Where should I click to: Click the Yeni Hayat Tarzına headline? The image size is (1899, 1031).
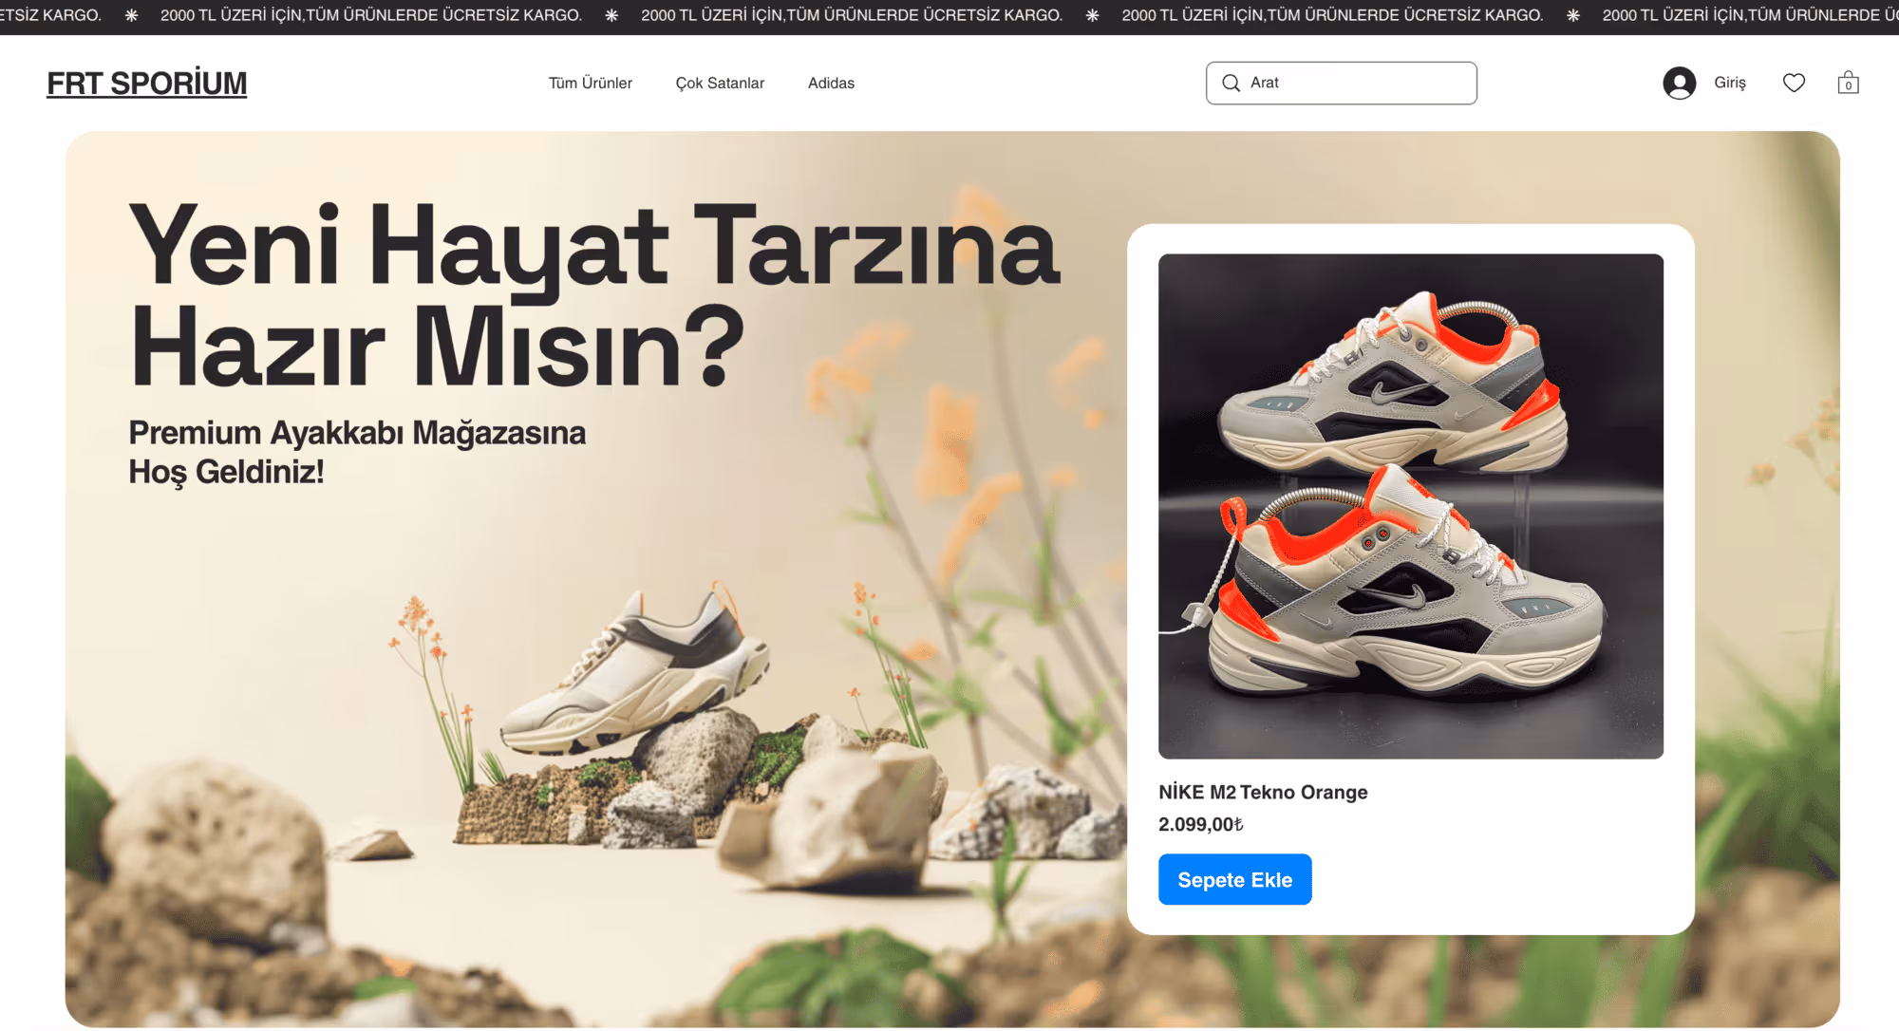click(x=593, y=245)
